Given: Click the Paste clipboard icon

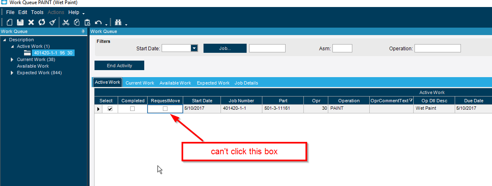Looking at the screenshot, I should coord(87,22).
